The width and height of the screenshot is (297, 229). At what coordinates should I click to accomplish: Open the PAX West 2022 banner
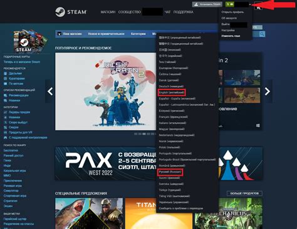(105, 164)
